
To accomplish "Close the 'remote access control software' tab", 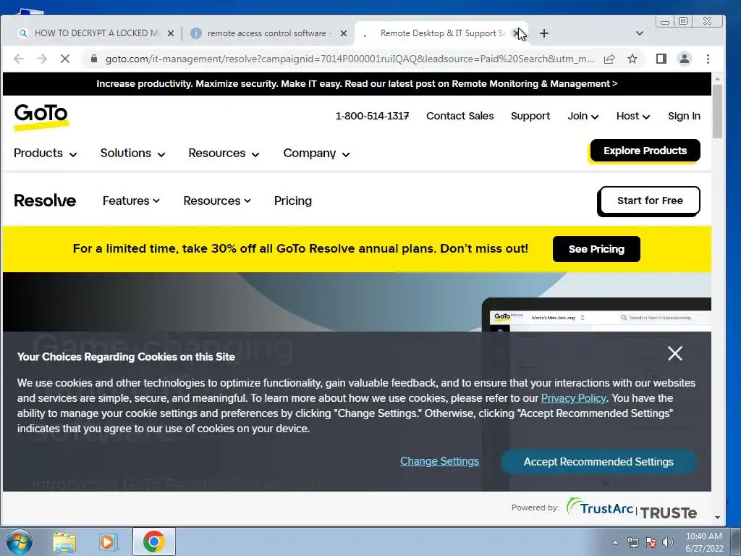I will [344, 33].
